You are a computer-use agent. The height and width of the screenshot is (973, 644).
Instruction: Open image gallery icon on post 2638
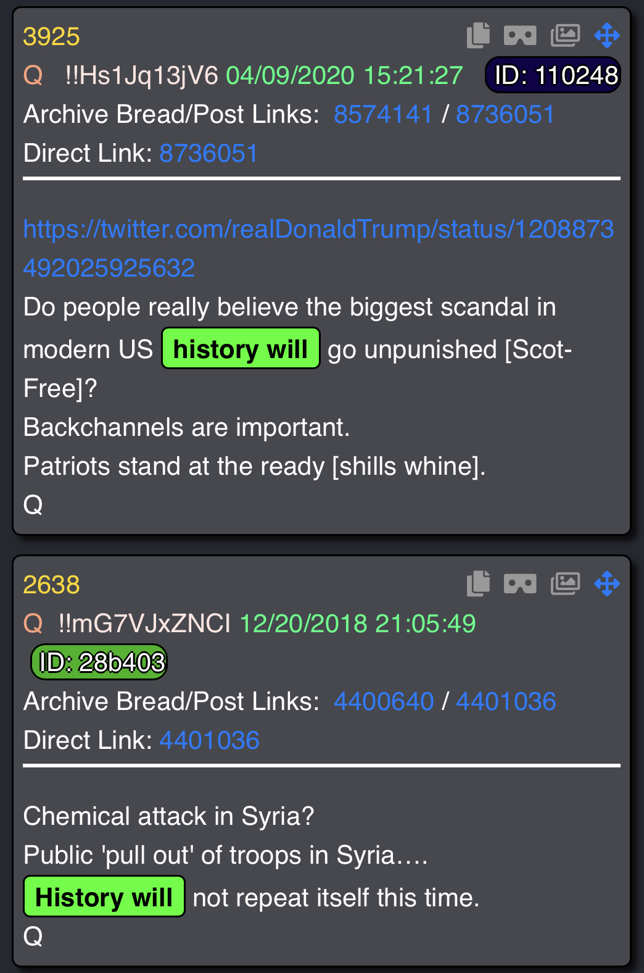565,583
